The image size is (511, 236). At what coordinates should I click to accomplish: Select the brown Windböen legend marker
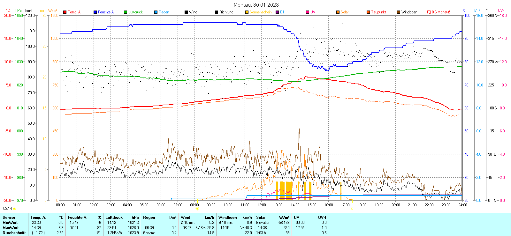(x=399, y=12)
